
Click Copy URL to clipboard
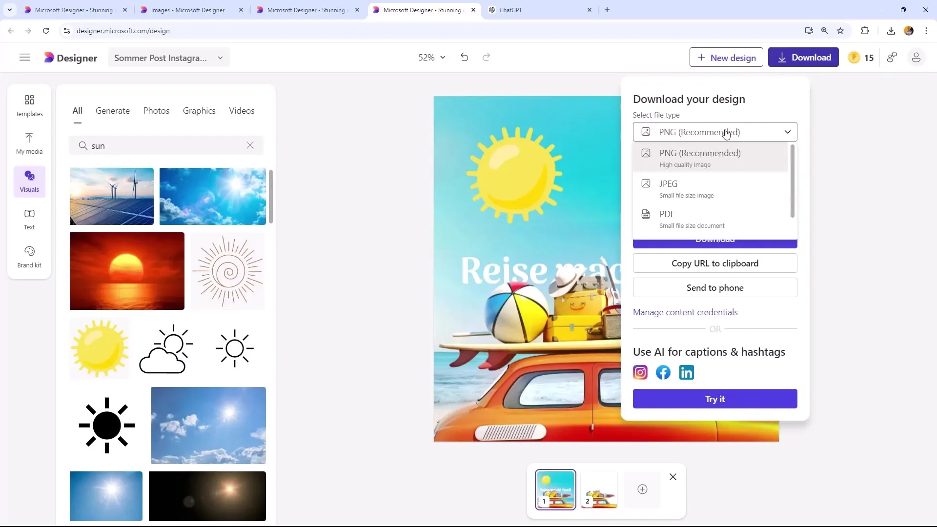pos(715,263)
